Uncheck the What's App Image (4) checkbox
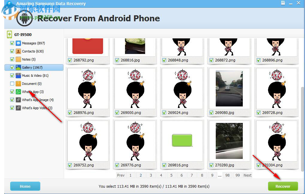The image size is (308, 194). [x=12, y=100]
